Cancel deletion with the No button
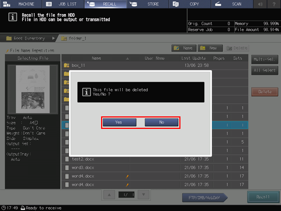The width and height of the screenshot is (281, 211). point(161,122)
